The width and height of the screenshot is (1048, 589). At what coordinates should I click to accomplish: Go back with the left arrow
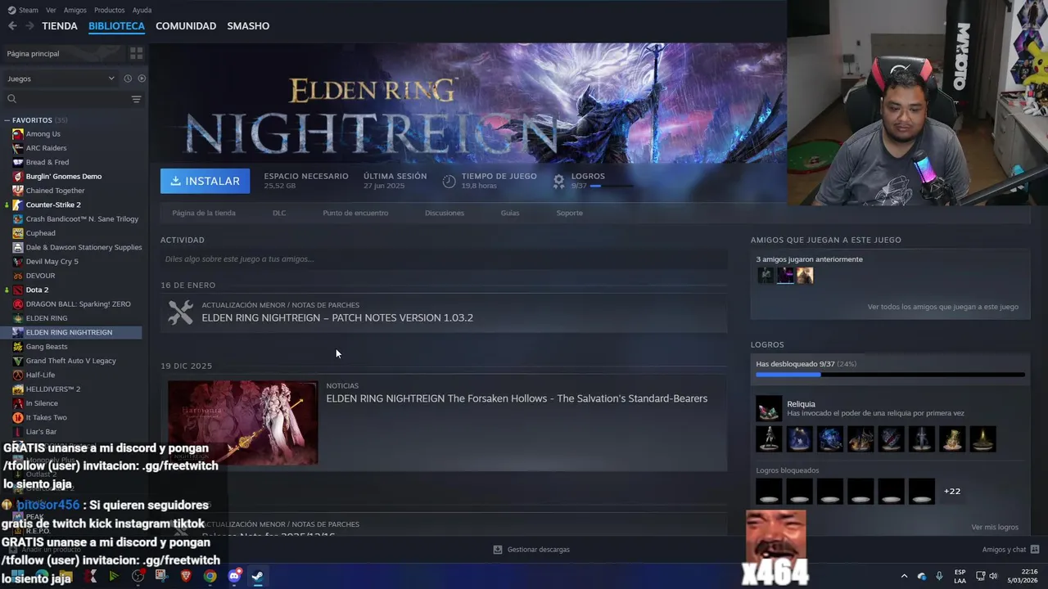tap(12, 26)
